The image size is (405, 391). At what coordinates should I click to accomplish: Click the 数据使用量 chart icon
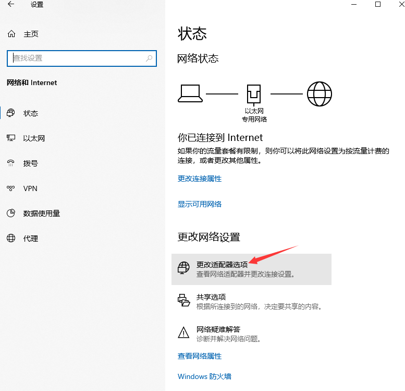click(x=11, y=214)
